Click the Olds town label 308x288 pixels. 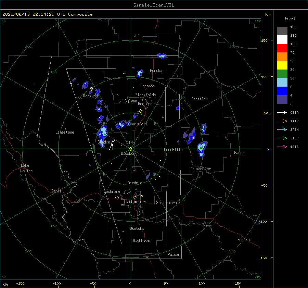130,143
